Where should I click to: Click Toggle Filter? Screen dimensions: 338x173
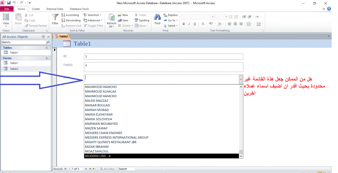pyautogui.click(x=93, y=26)
